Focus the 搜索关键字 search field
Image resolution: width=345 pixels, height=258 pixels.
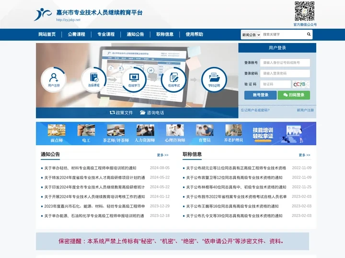point(283,34)
